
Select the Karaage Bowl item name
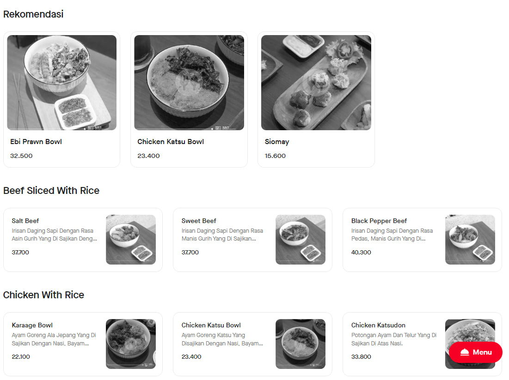click(32, 325)
